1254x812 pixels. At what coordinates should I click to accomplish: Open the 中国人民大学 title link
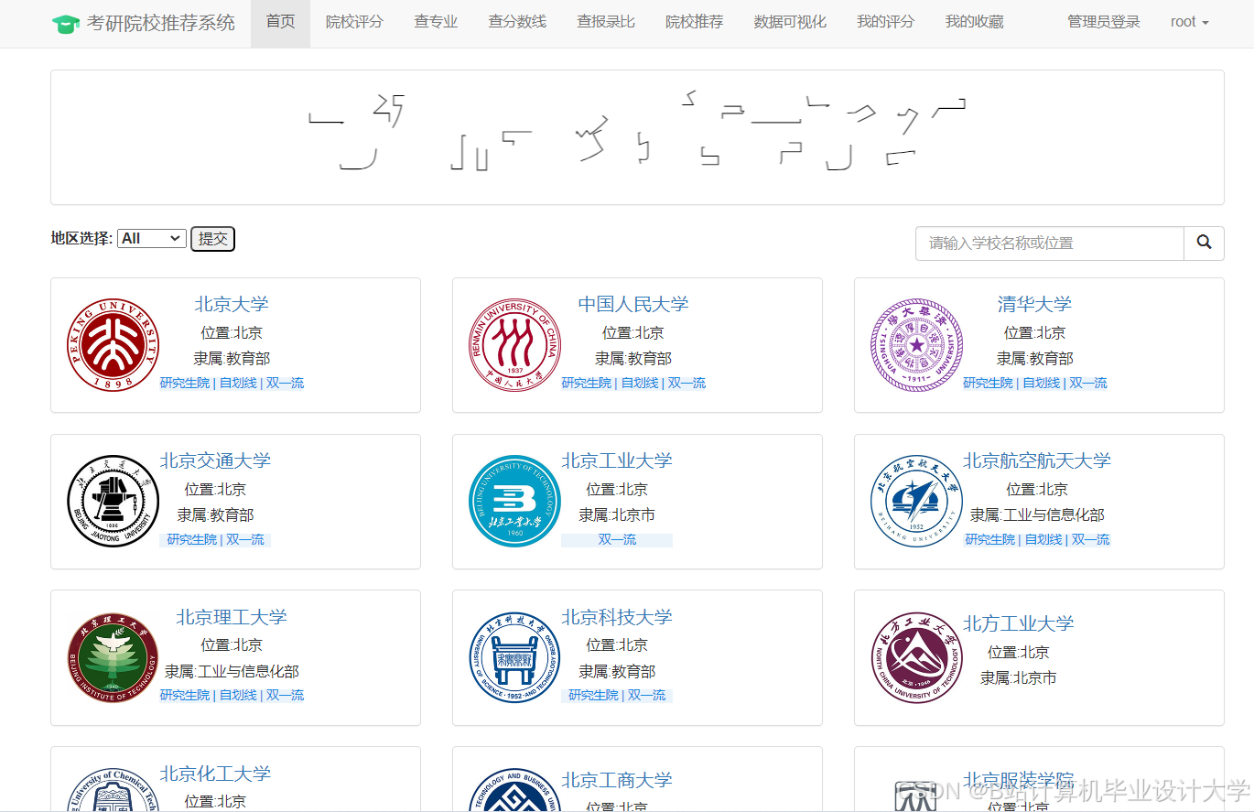tap(633, 304)
